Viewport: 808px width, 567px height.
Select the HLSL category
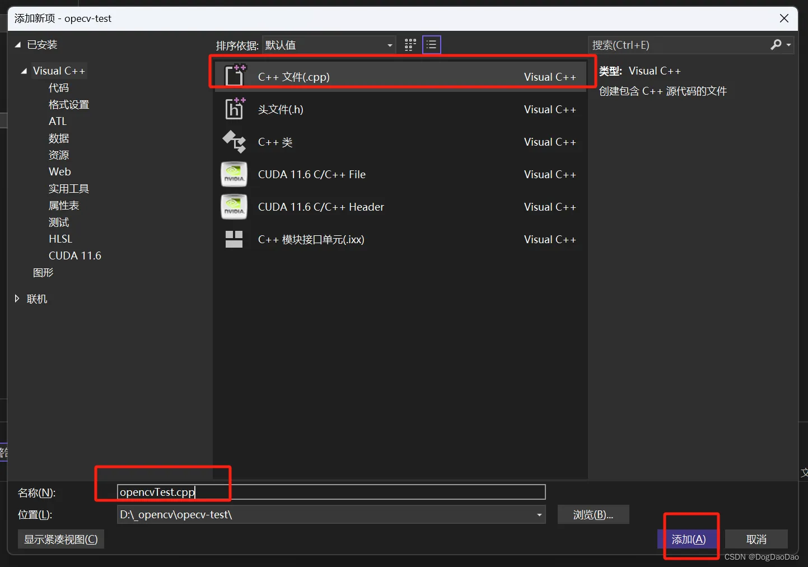(x=60, y=239)
